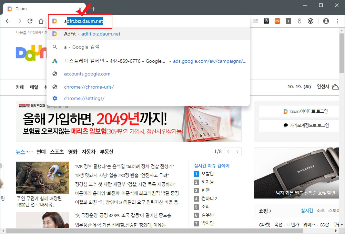Click the dark 'A' extension icon
This screenshot has height=234, width=345.
coord(266,21)
